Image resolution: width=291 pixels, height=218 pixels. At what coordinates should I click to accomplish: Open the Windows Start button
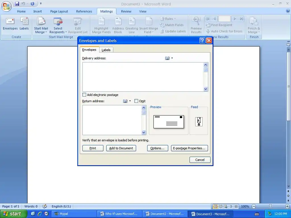[x=13, y=214]
